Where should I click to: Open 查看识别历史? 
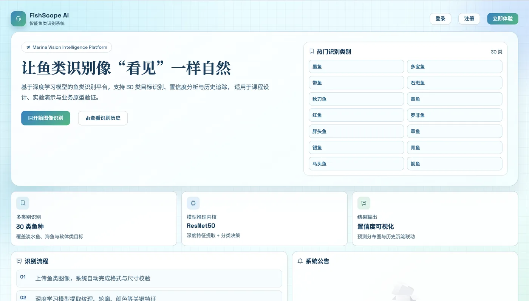pos(103,118)
